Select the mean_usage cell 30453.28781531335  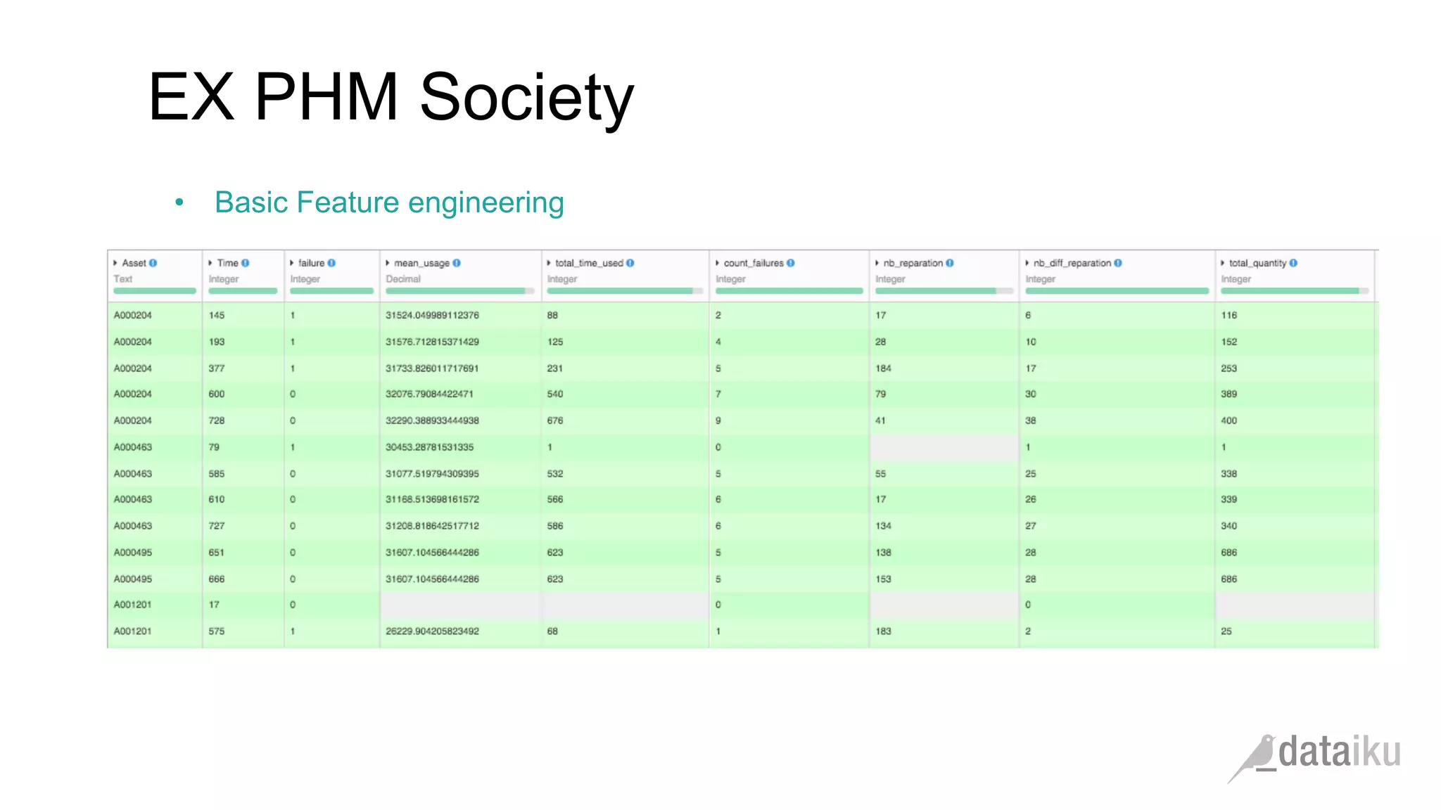tap(461, 447)
